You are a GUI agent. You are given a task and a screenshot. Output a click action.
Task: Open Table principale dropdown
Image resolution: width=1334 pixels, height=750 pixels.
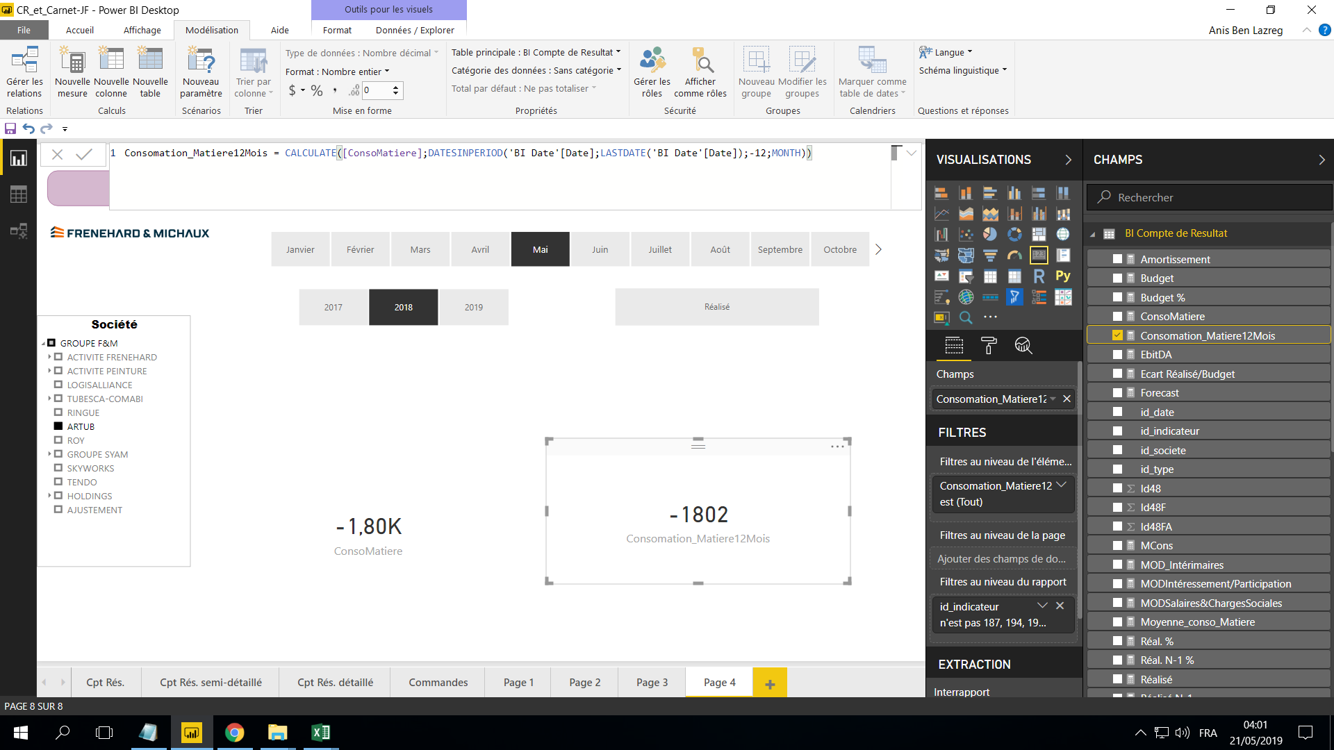pos(536,52)
